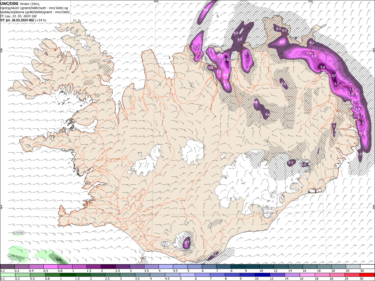Click the UWC/DINI title text
The height and width of the screenshot is (281, 375).
pyautogui.click(x=9, y=4)
